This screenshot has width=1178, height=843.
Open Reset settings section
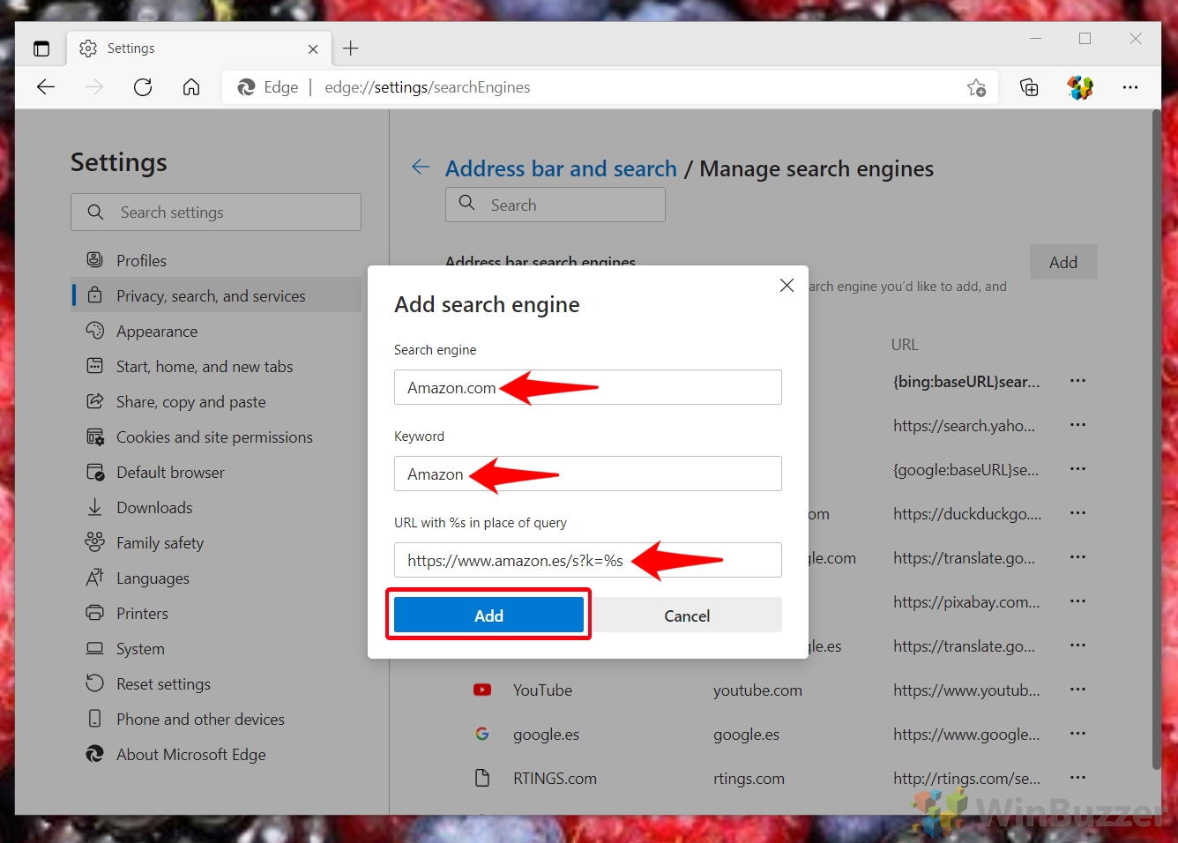pos(216,684)
